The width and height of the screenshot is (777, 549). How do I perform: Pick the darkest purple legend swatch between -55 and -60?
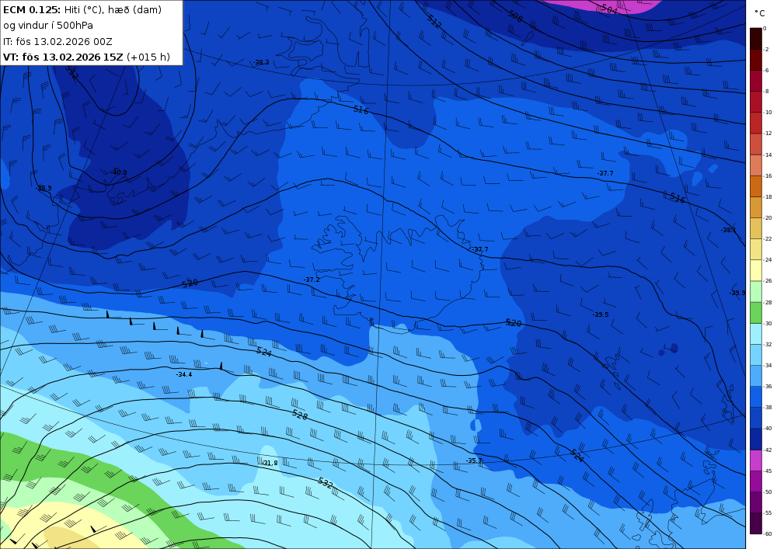756,523
